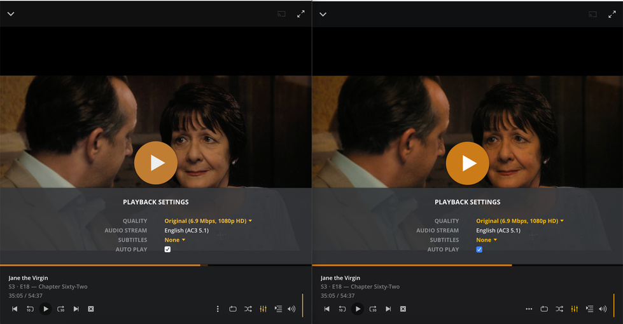The width and height of the screenshot is (623, 324).
Task: Open cast icon in left player
Action: click(x=281, y=14)
